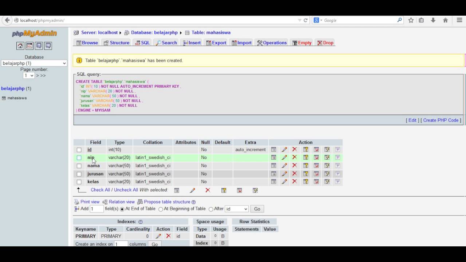The width and height of the screenshot is (466, 262).
Task: Click Firefox bookmark star icon
Action: click(x=411, y=20)
